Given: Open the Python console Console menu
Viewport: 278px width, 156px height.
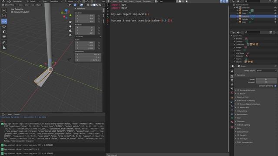Looking at the screenshot, I should [17, 114].
